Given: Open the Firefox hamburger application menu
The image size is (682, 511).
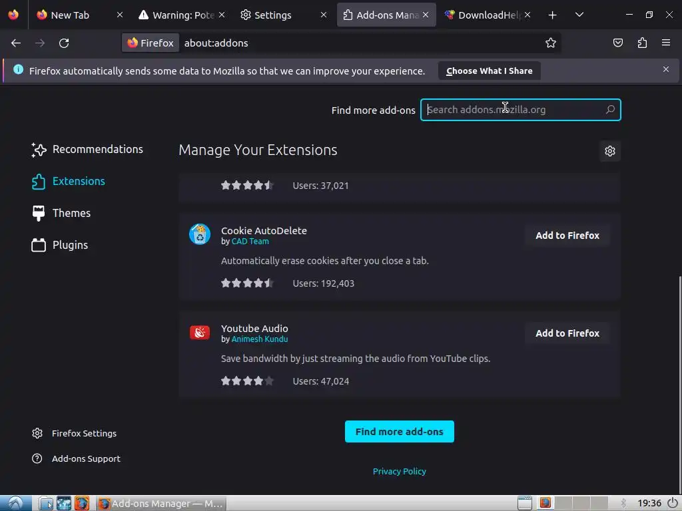Looking at the screenshot, I should (x=666, y=43).
